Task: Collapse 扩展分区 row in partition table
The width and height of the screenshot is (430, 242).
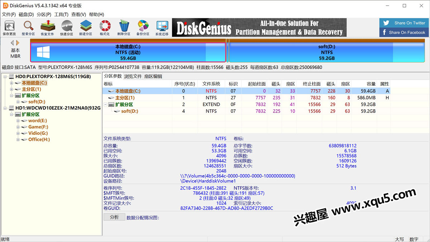Action: click(x=105, y=104)
